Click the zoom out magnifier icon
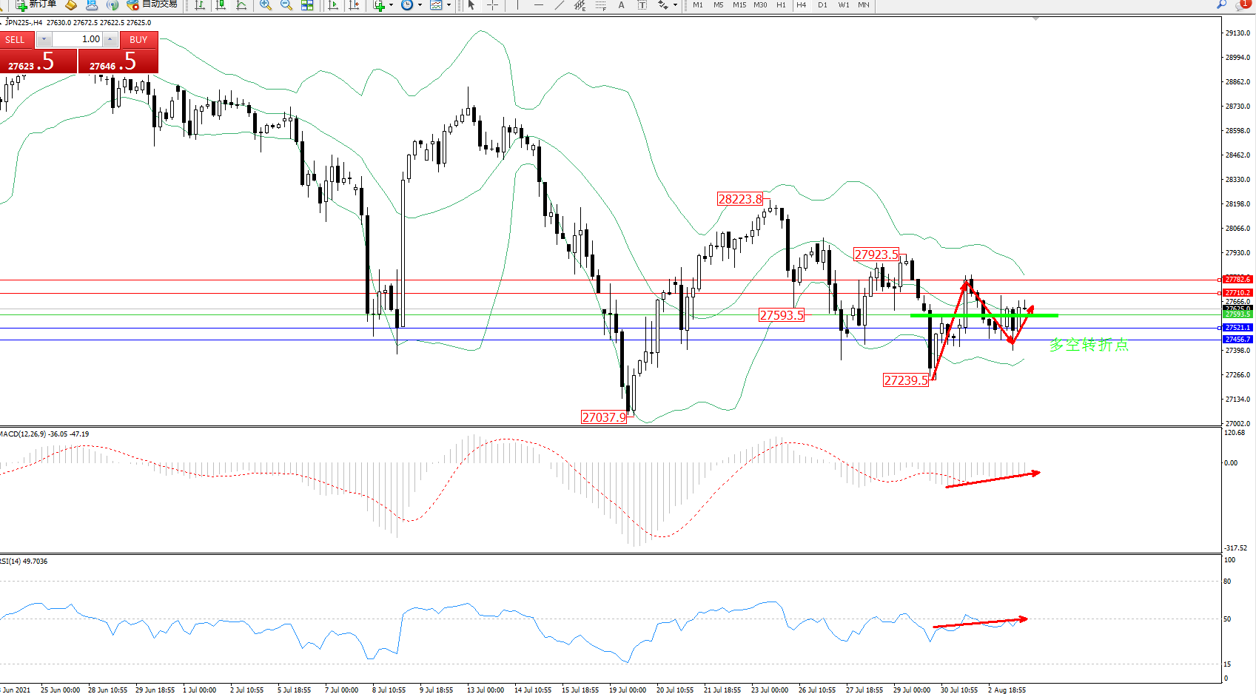The image size is (1256, 694). click(x=286, y=5)
